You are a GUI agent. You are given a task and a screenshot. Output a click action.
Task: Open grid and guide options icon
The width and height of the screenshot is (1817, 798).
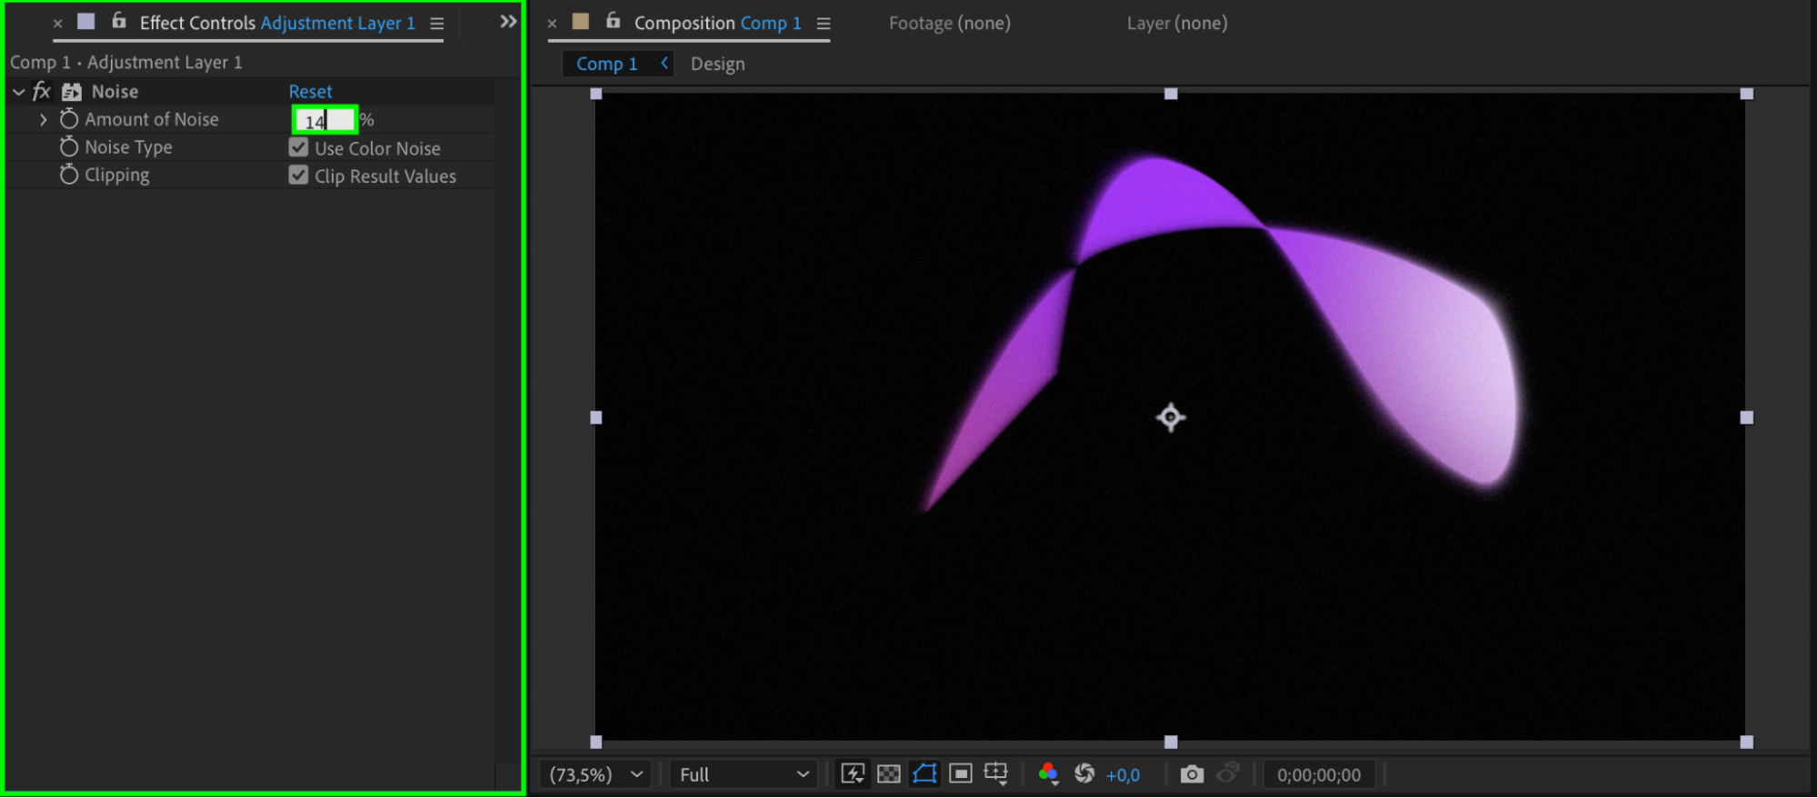(x=996, y=773)
